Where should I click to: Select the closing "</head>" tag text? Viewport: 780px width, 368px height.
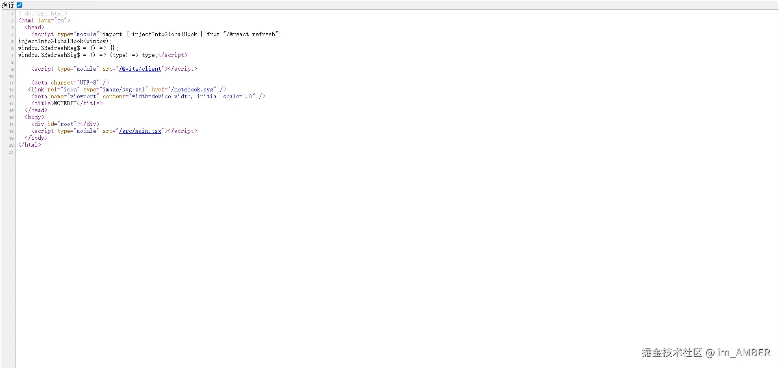coord(36,110)
